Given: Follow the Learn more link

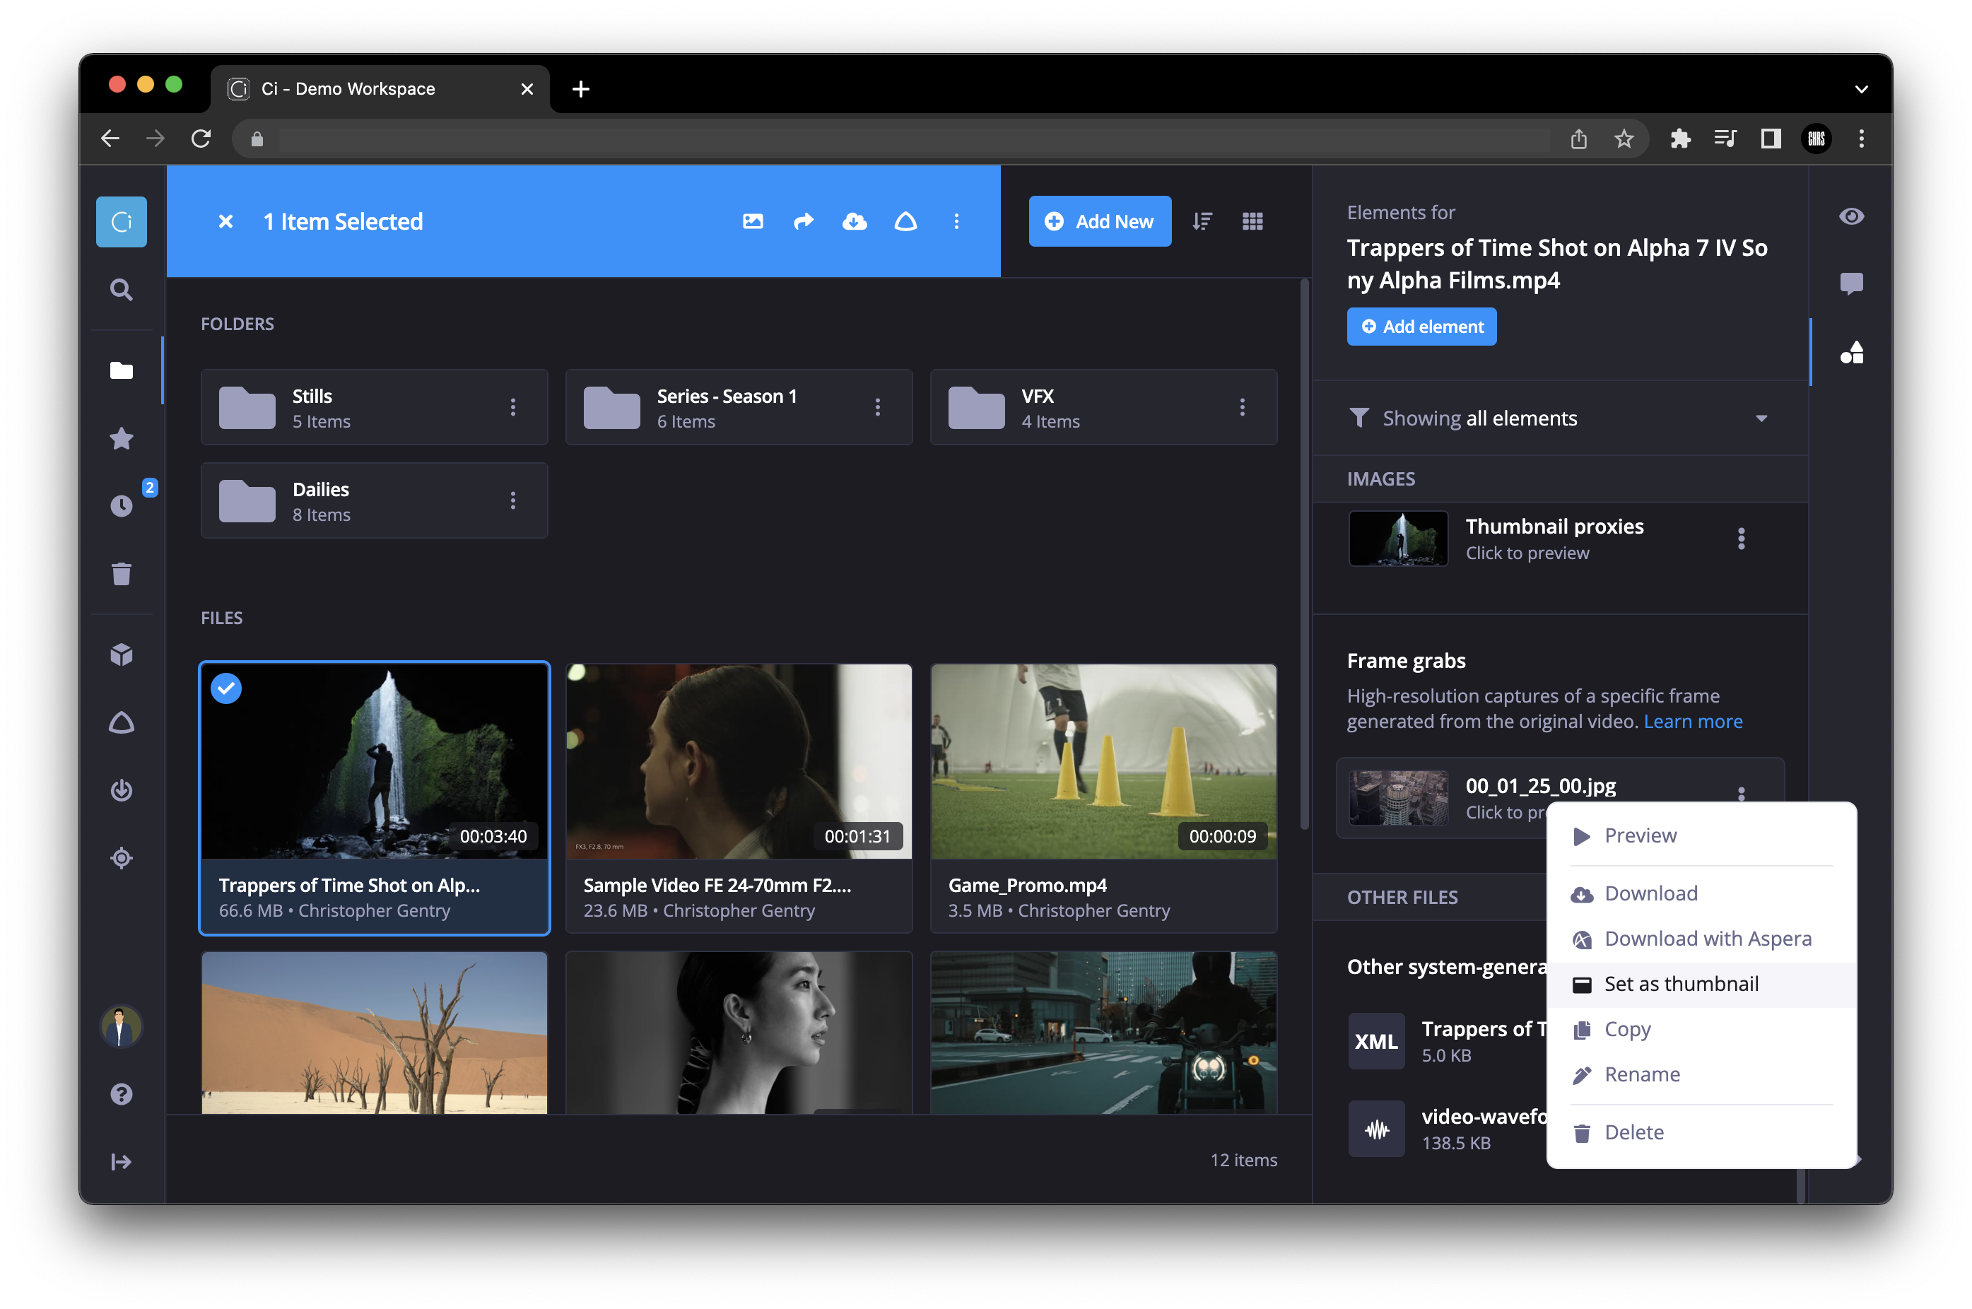Looking at the screenshot, I should (x=1692, y=721).
